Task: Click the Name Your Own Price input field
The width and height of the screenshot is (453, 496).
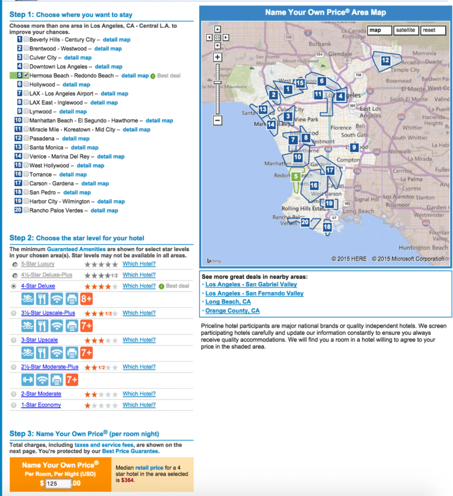Action: (59, 484)
